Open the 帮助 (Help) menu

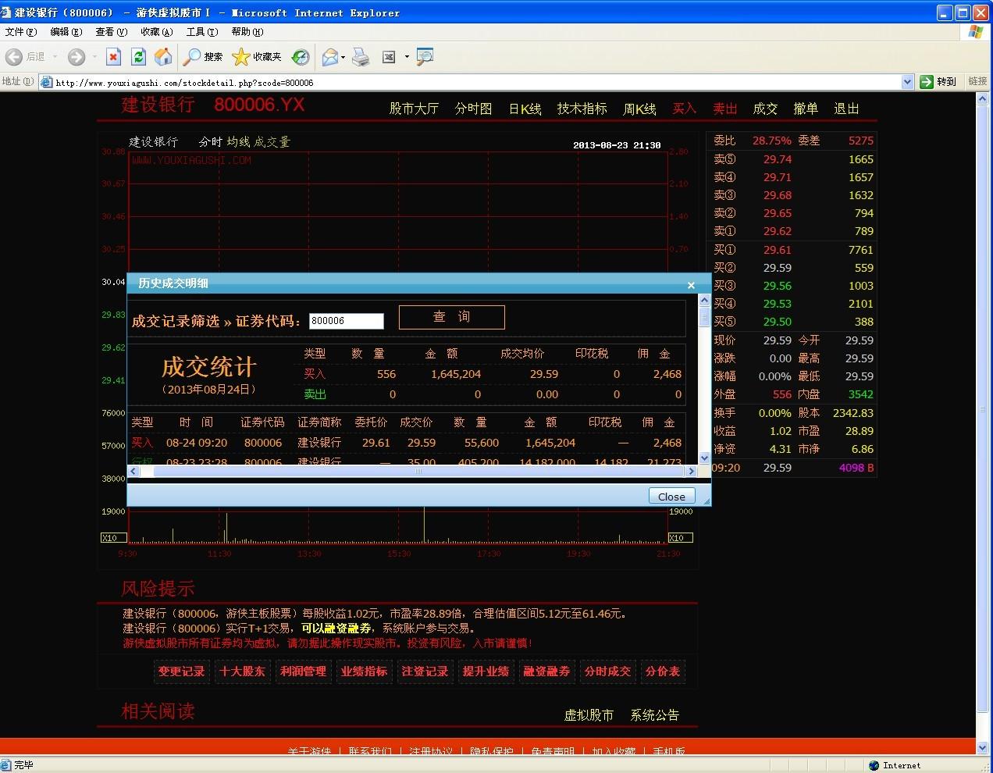tap(247, 32)
